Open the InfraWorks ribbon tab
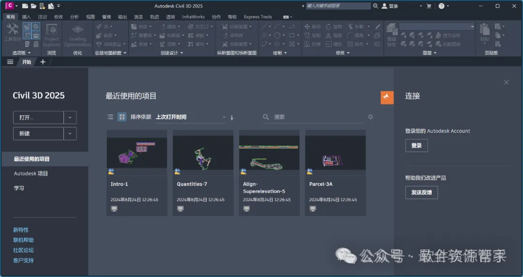 click(x=193, y=16)
